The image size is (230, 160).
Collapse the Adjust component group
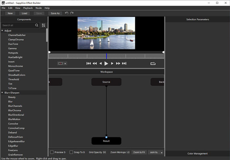[x=2, y=30]
